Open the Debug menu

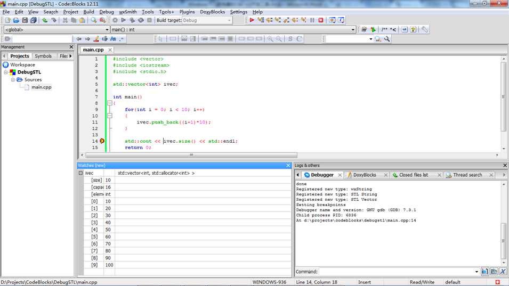click(x=107, y=12)
